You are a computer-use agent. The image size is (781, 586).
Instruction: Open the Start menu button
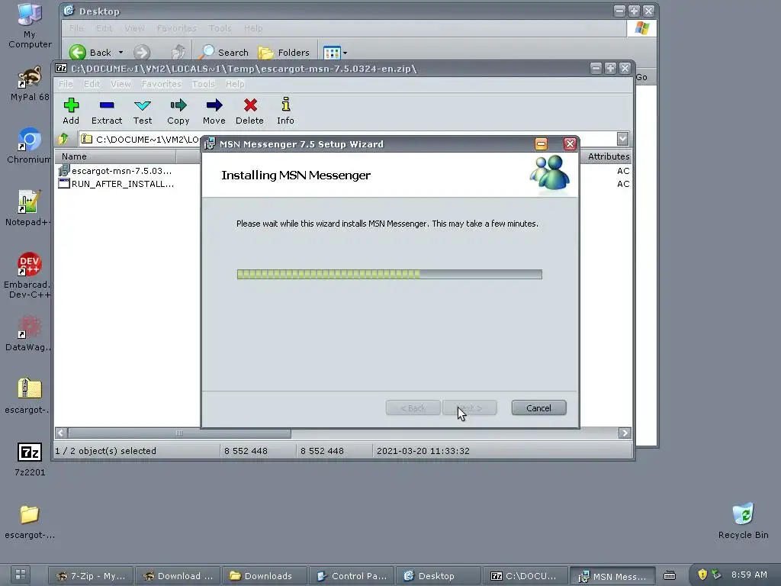(21, 575)
